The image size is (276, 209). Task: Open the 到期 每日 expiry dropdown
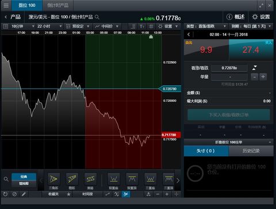click(251, 26)
